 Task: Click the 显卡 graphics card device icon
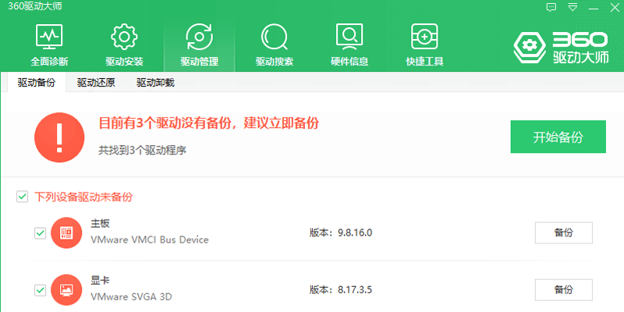[x=66, y=289]
